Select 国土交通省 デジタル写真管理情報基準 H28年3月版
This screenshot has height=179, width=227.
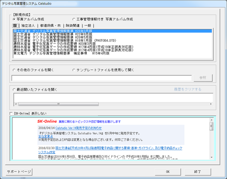pyautogui.click(x=112, y=31)
